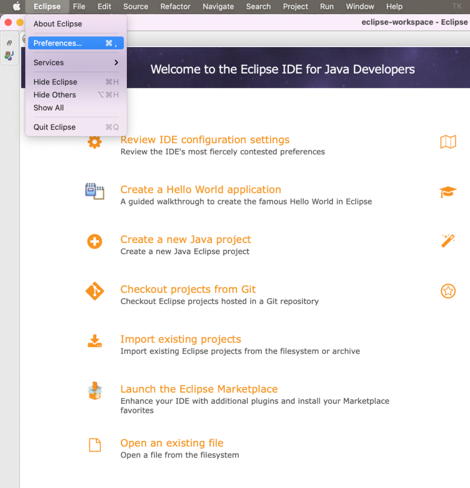470x488 pixels.
Task: Click the eclipse-workspace - Eclipse window title
Action: [415, 22]
